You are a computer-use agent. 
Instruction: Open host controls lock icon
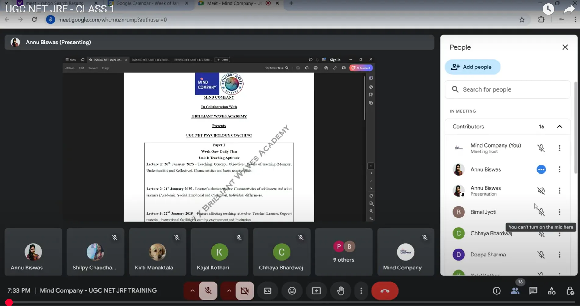(x=570, y=291)
